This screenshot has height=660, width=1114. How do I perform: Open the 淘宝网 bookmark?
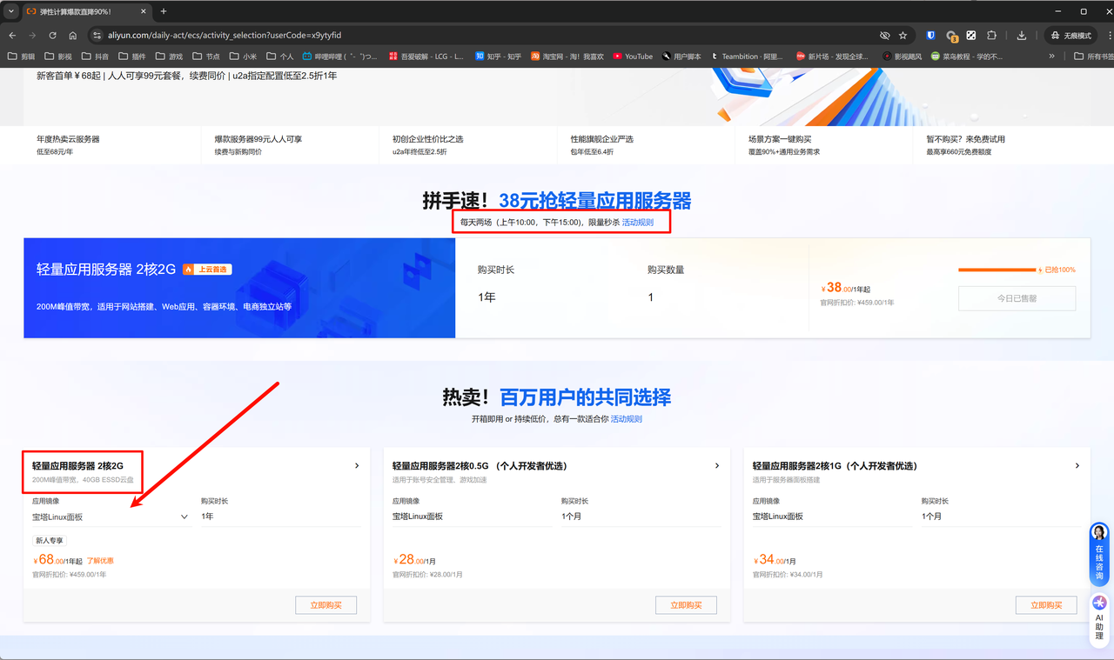567,57
